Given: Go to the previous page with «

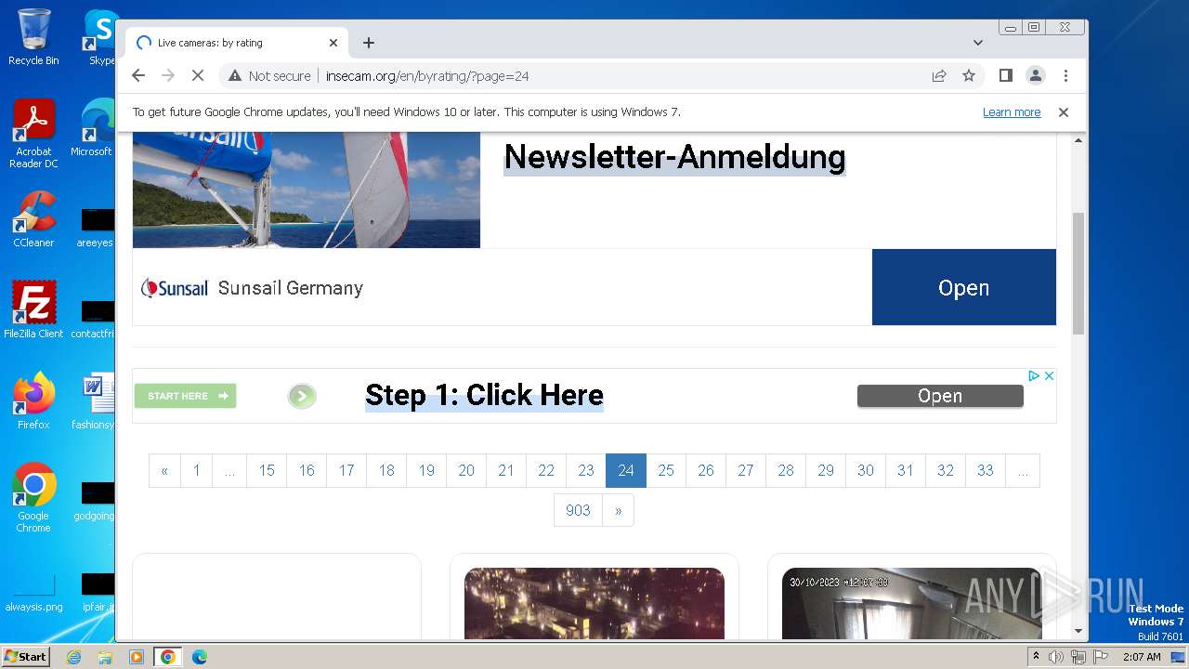Looking at the screenshot, I should (x=164, y=470).
